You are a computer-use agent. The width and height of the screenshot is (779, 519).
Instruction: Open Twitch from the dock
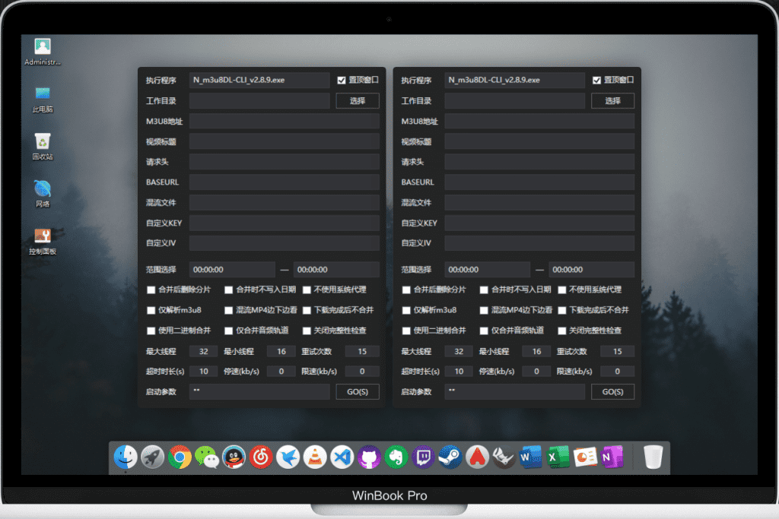[x=423, y=457]
